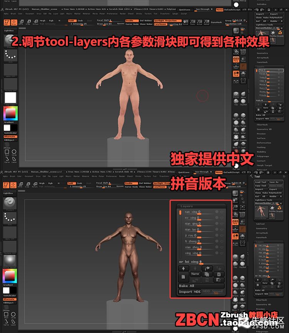
Task: Click Make PolyMesh3D in the upper window
Action: pyautogui.click(x=273, y=18)
